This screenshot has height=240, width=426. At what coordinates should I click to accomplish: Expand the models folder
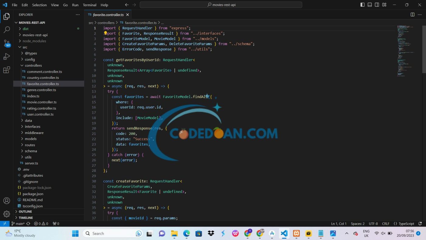click(49, 139)
